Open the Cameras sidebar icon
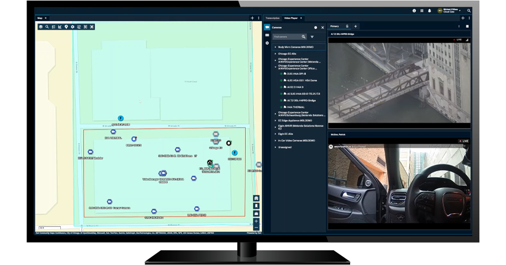This screenshot has width=506, height=265. (267, 27)
